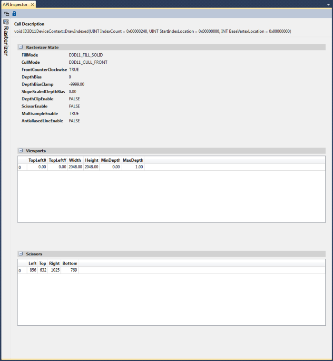Click the TopLeftX column header
The image size is (333, 361).
tap(37, 160)
